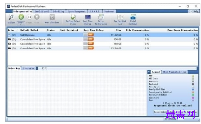Screen dimensions: 201x124
Task: Toggle Boot Time Defrag for drive D:\
Action: pyautogui.click(x=88, y=39)
